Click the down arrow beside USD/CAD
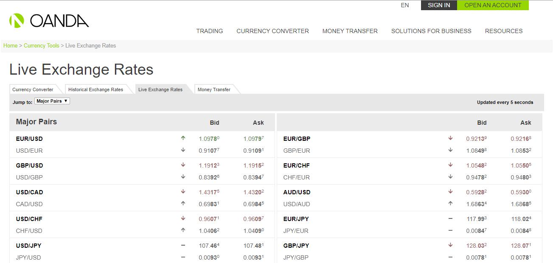 click(x=183, y=191)
